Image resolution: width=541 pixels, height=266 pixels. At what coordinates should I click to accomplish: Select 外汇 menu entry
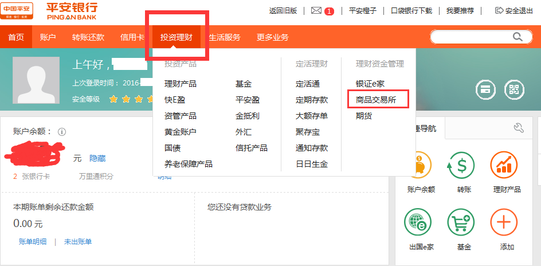tap(244, 132)
